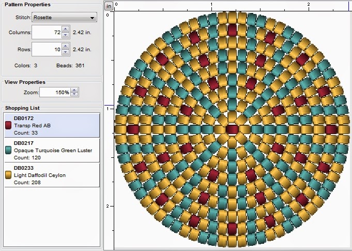Screen dimensions: 352x251
Task: Increase Zoom with the up arrow
Action: [x=74, y=90]
